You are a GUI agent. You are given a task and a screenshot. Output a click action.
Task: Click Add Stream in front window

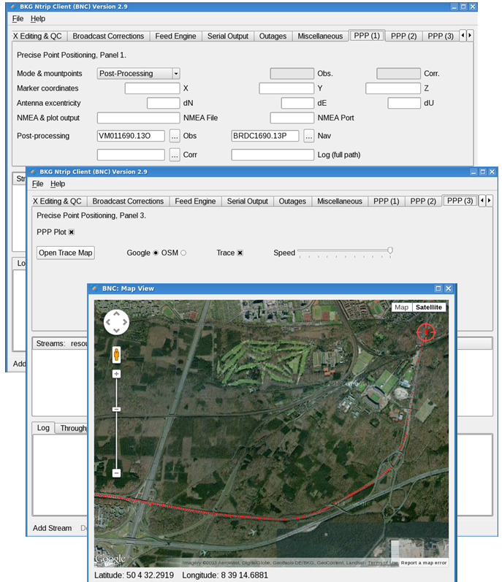click(x=52, y=528)
